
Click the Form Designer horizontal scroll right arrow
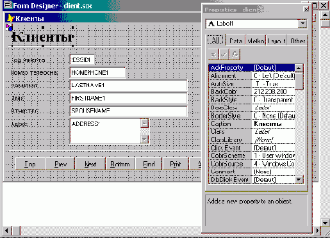click(x=317, y=230)
